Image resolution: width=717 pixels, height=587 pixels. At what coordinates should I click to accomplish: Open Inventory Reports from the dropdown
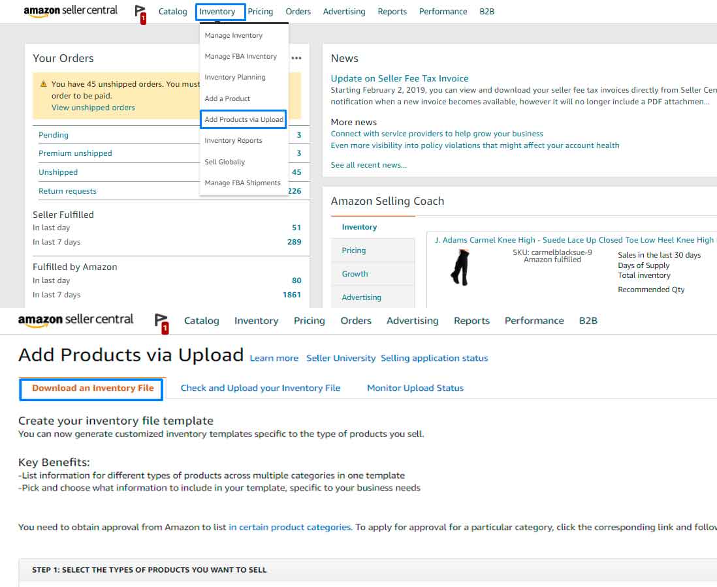(x=233, y=140)
